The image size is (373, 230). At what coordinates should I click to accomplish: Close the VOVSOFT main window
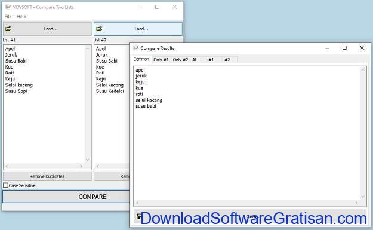click(175, 7)
